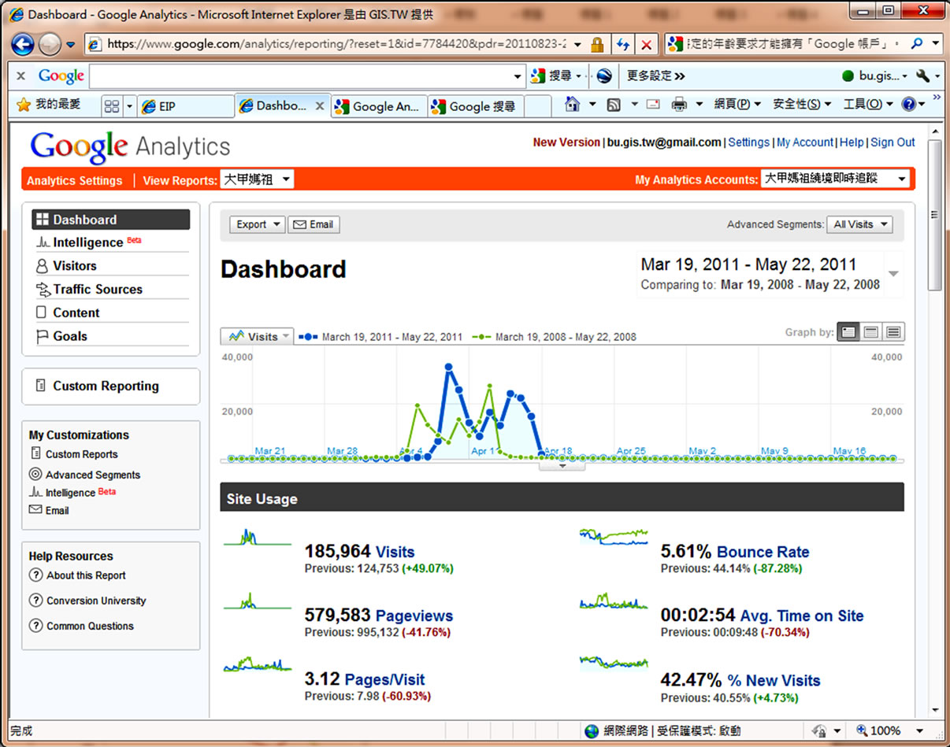This screenshot has height=747, width=950.
Task: Click the RSS feeds icon
Action: (614, 104)
